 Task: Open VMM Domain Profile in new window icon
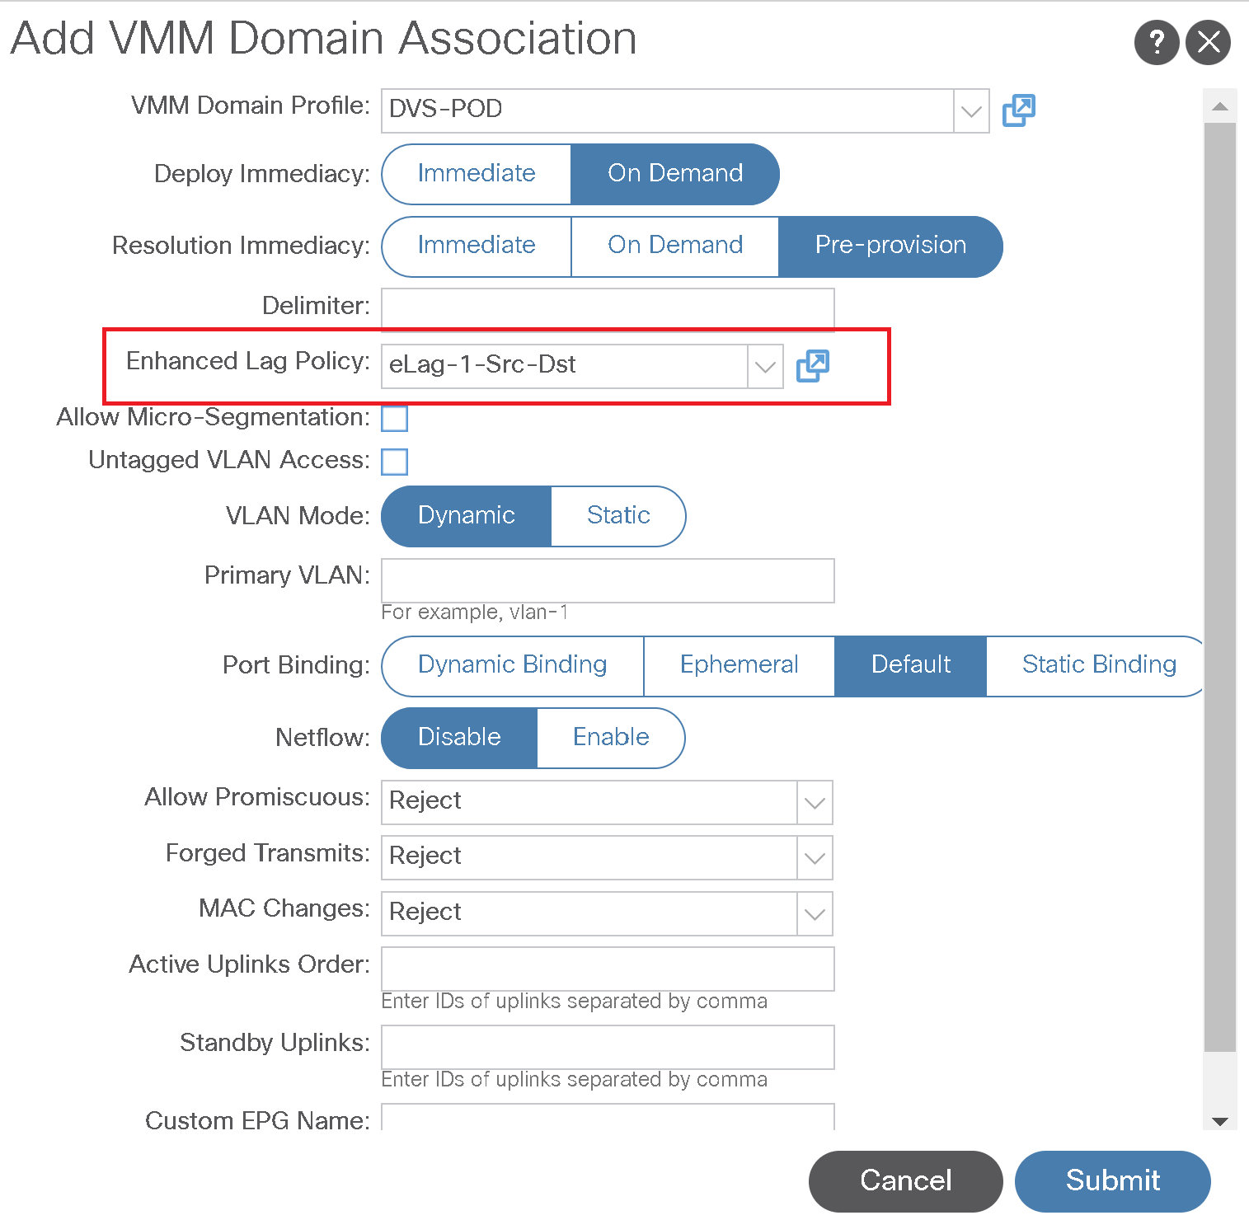pos(1019,110)
